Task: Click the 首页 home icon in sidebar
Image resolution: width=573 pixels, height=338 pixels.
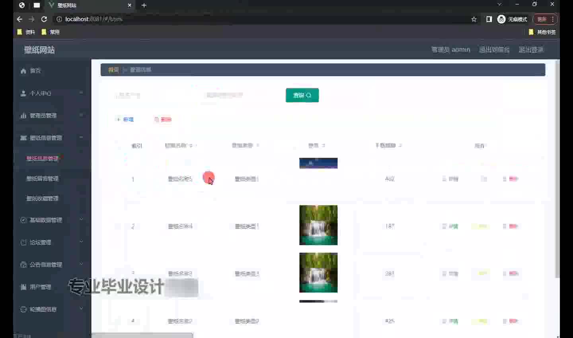Action: pos(23,71)
